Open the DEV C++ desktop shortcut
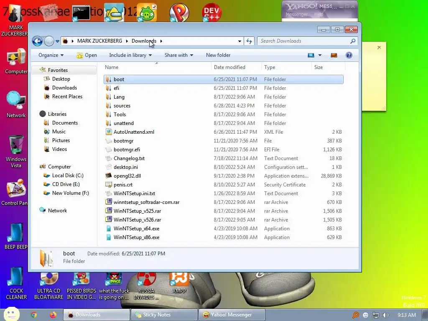Image resolution: width=428 pixels, height=321 pixels. click(211, 12)
